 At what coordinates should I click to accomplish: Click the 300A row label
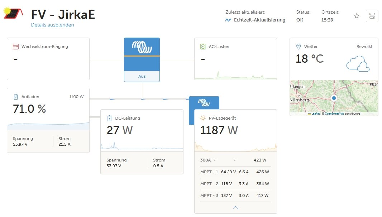(x=205, y=160)
